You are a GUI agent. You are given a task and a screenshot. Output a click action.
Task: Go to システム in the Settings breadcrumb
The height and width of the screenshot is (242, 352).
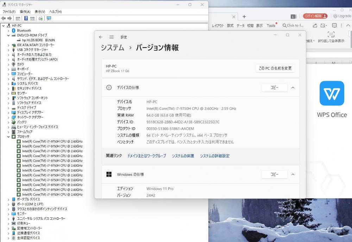point(113,48)
